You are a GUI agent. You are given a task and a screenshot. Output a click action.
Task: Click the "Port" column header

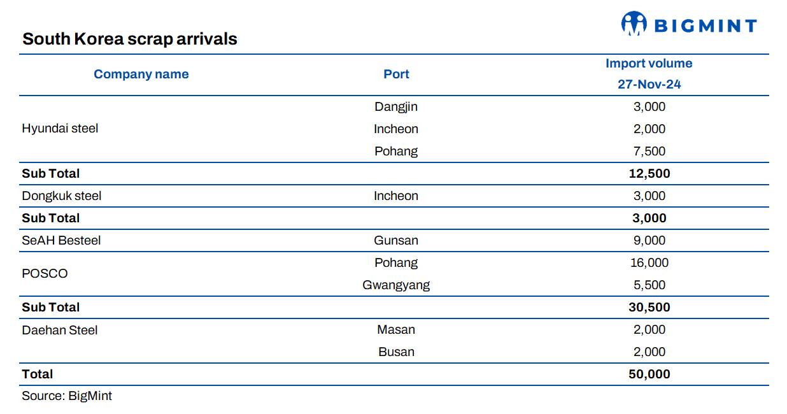coord(396,75)
